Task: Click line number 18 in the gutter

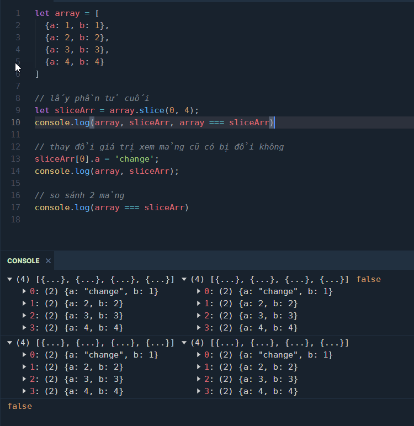Action: point(15,220)
